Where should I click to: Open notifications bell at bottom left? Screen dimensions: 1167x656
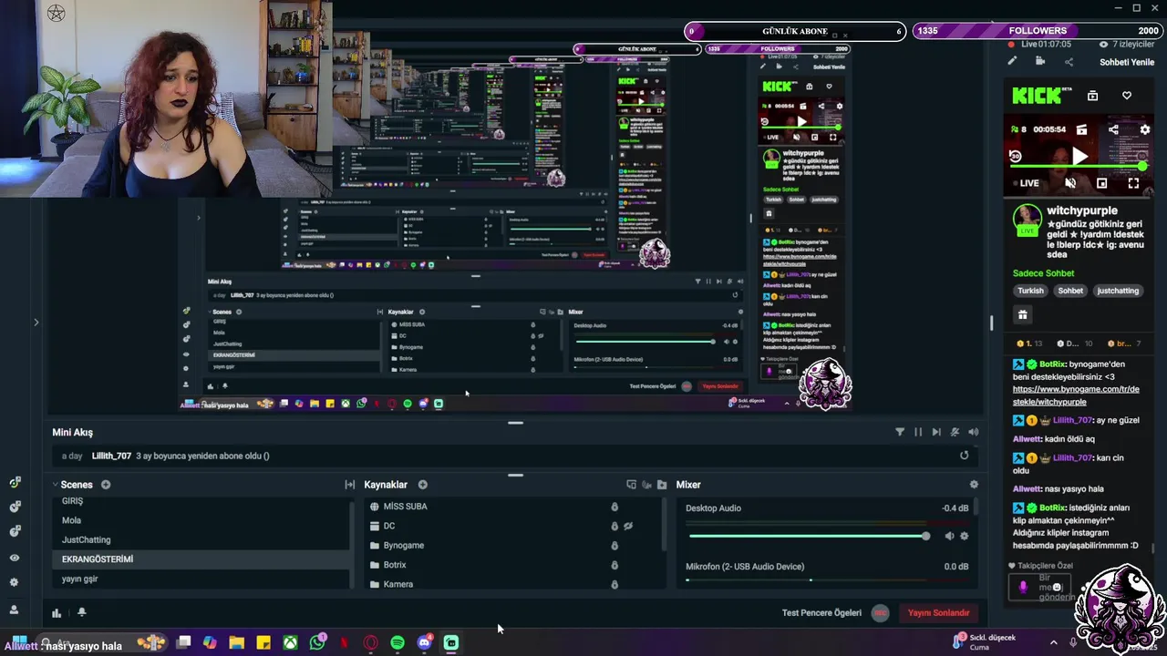click(x=81, y=612)
